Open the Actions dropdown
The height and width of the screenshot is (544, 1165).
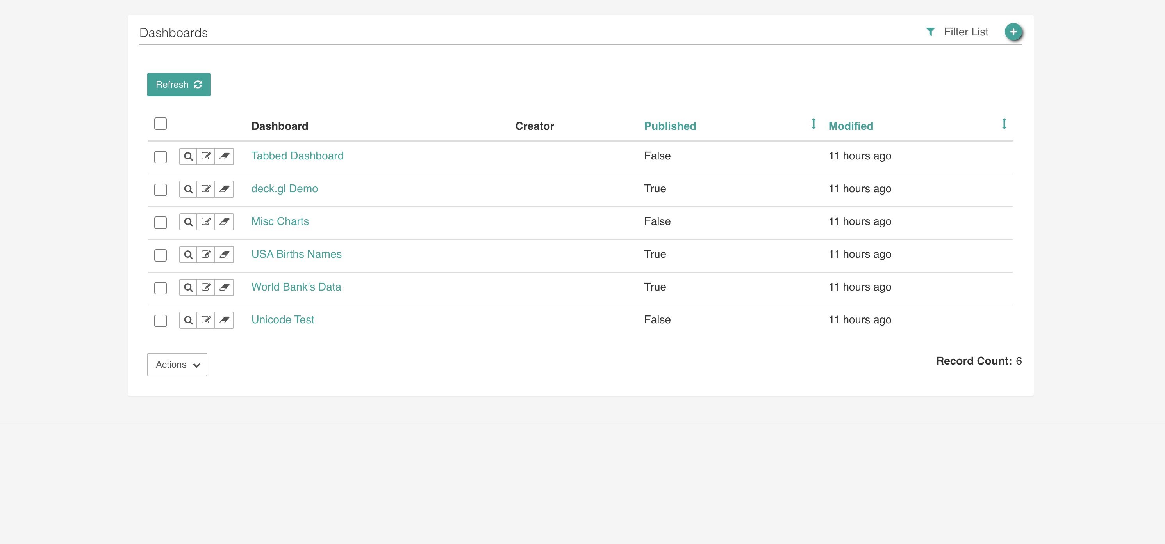point(177,364)
